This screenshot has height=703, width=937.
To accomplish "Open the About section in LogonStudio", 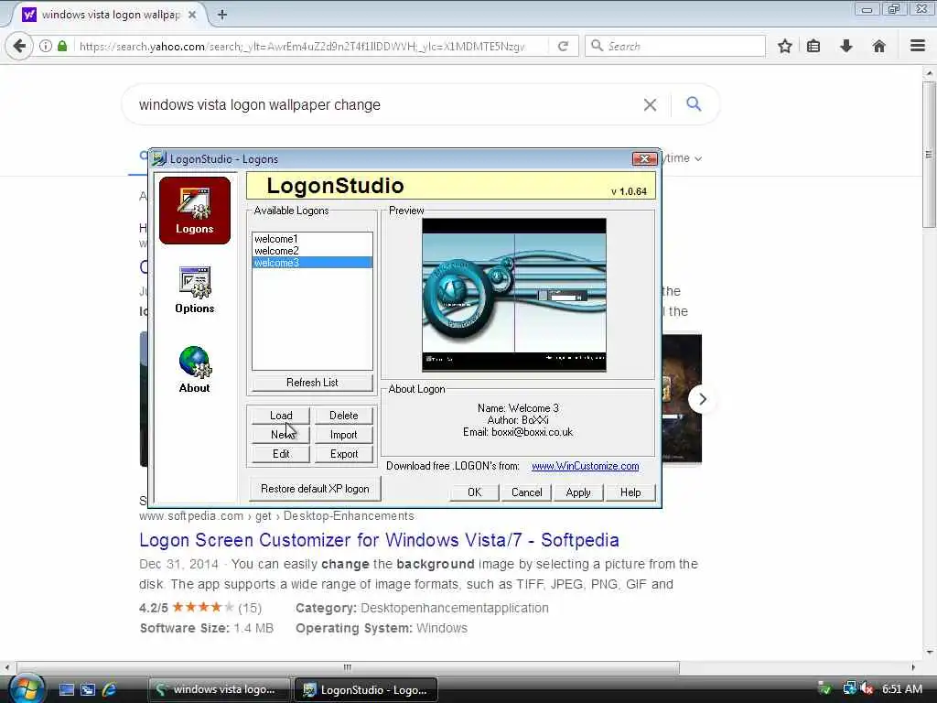I will 195,370.
